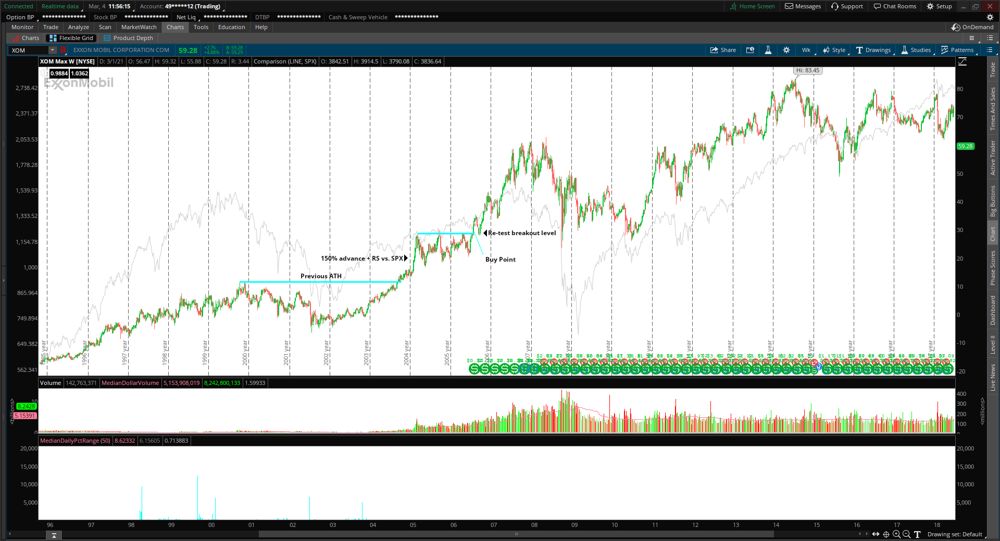The width and height of the screenshot is (1000, 541).
Task: Open the Wk timeframe selector
Action: click(x=806, y=50)
